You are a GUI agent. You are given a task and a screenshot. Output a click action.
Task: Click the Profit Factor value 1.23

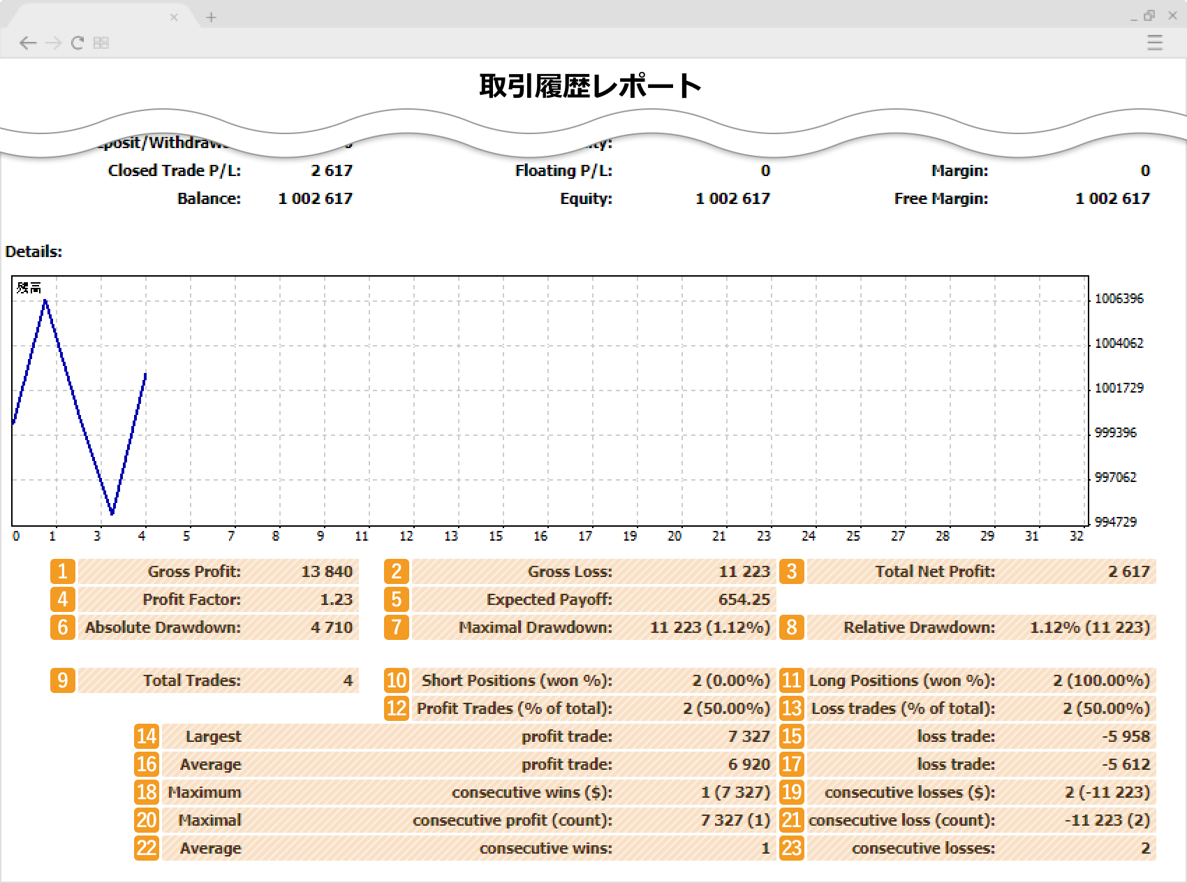[337, 599]
